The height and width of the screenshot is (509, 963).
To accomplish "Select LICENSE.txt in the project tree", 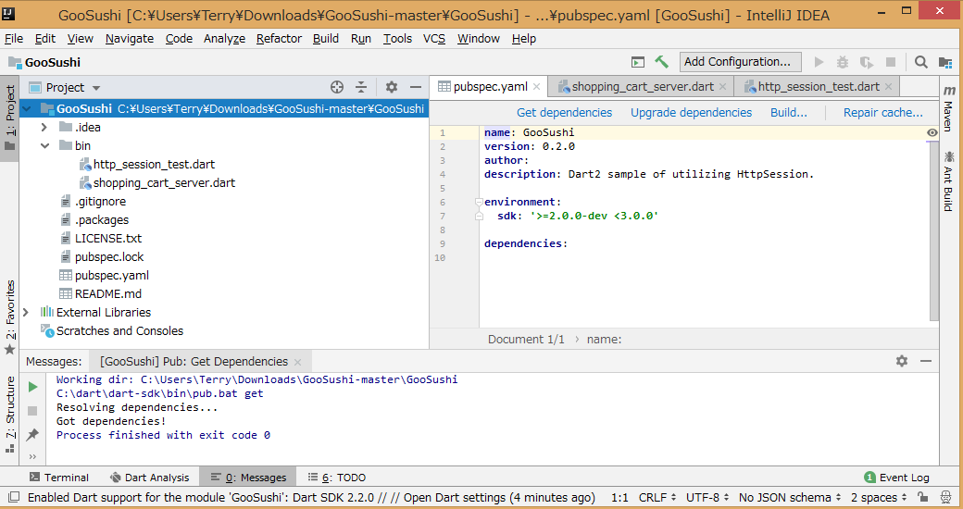I will 108,238.
